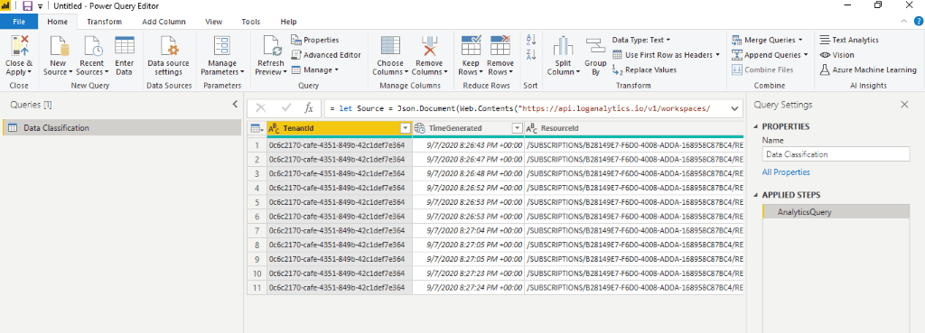Click the Manage Parameters icon
This screenshot has width=925, height=333.
coord(222,46)
